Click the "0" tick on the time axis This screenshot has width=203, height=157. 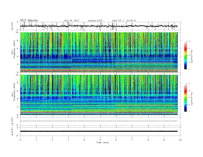[20, 140]
